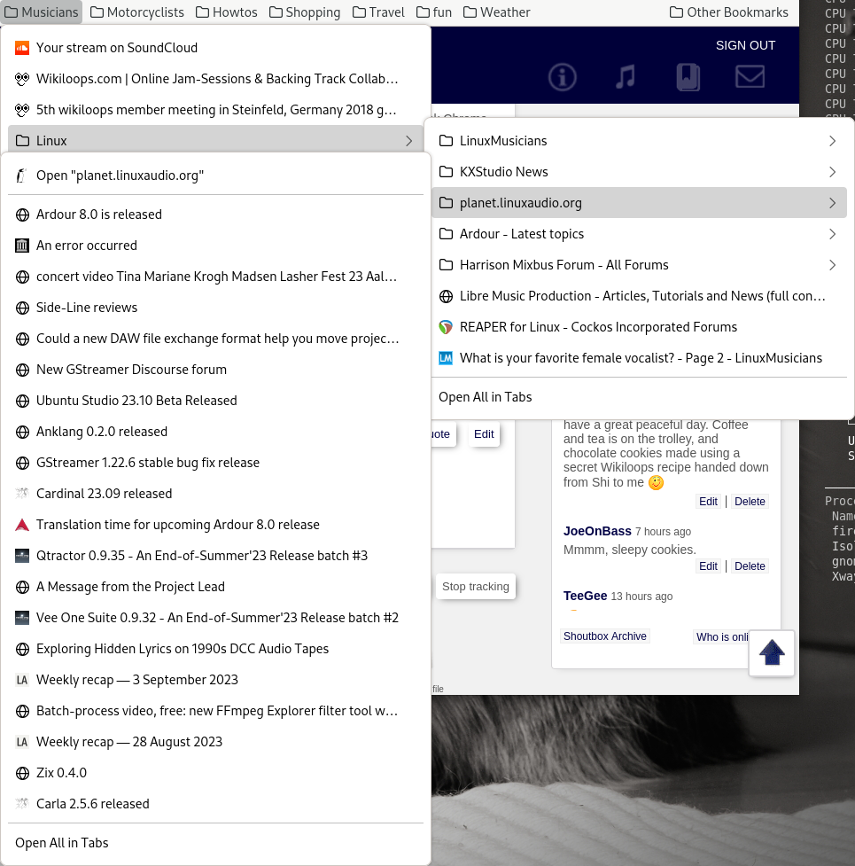Open the Motorcyclists bookmarks folder
Image resolution: width=855 pixels, height=866 pixels.
pos(136,12)
